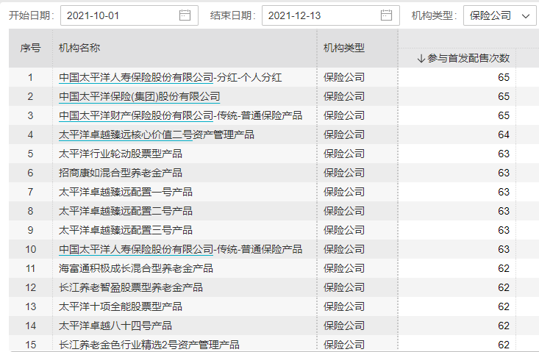Viewport: 539px width, 352px height.
Task: Click the 机构名称 column header
Action: click(x=79, y=48)
